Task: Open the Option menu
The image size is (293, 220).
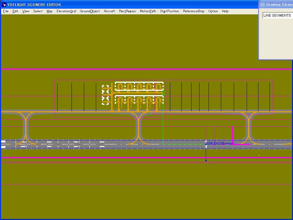Action: [x=213, y=11]
